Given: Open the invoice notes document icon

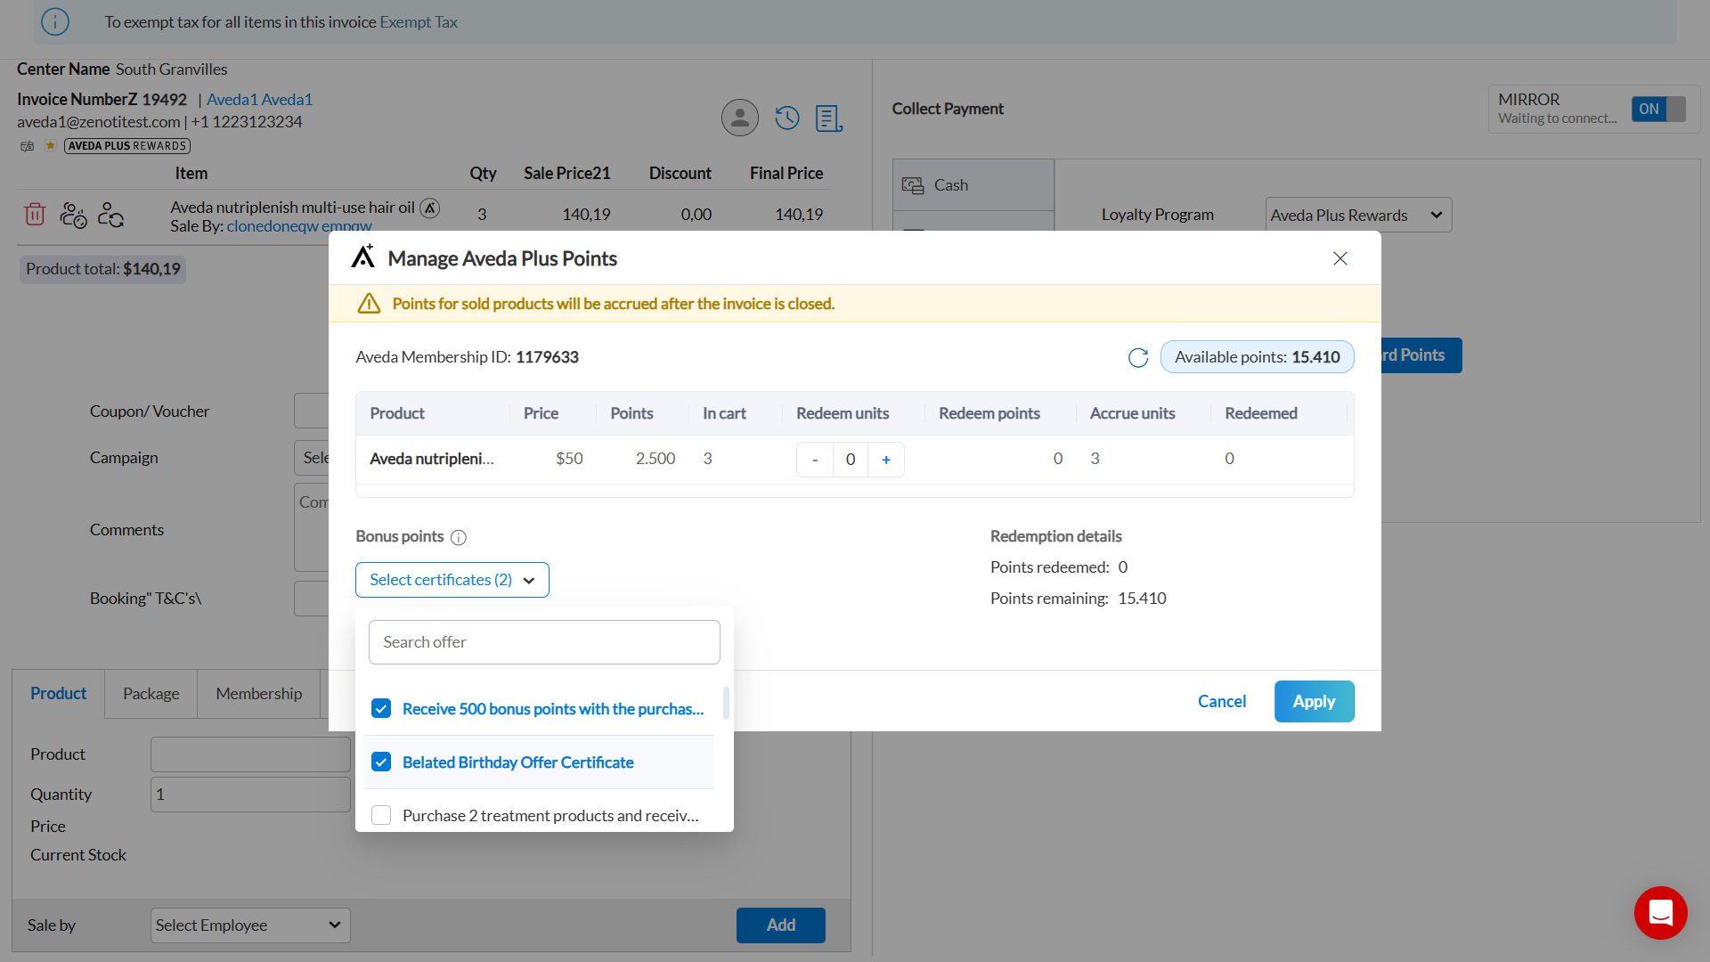Looking at the screenshot, I should 828,118.
